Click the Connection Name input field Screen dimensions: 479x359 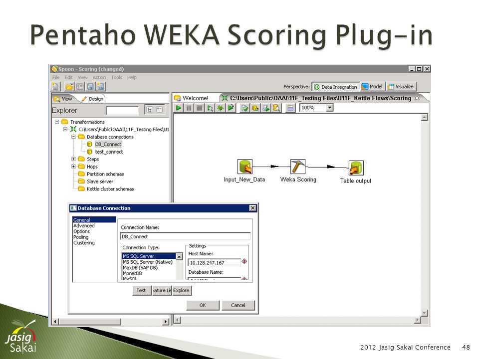point(185,236)
